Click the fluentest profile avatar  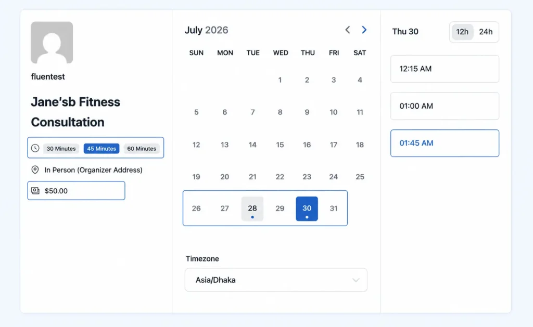(52, 43)
